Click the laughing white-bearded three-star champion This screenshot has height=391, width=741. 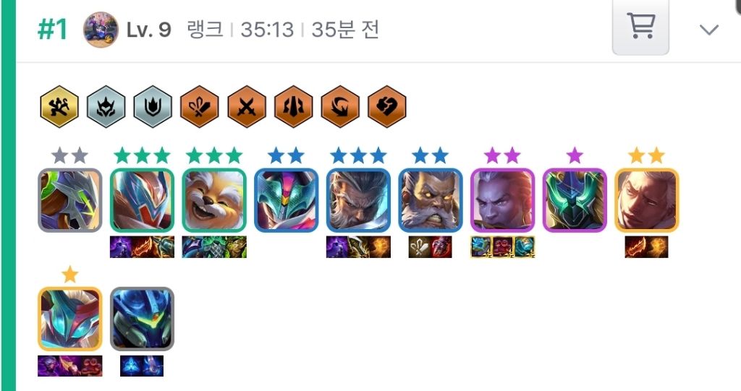(214, 200)
